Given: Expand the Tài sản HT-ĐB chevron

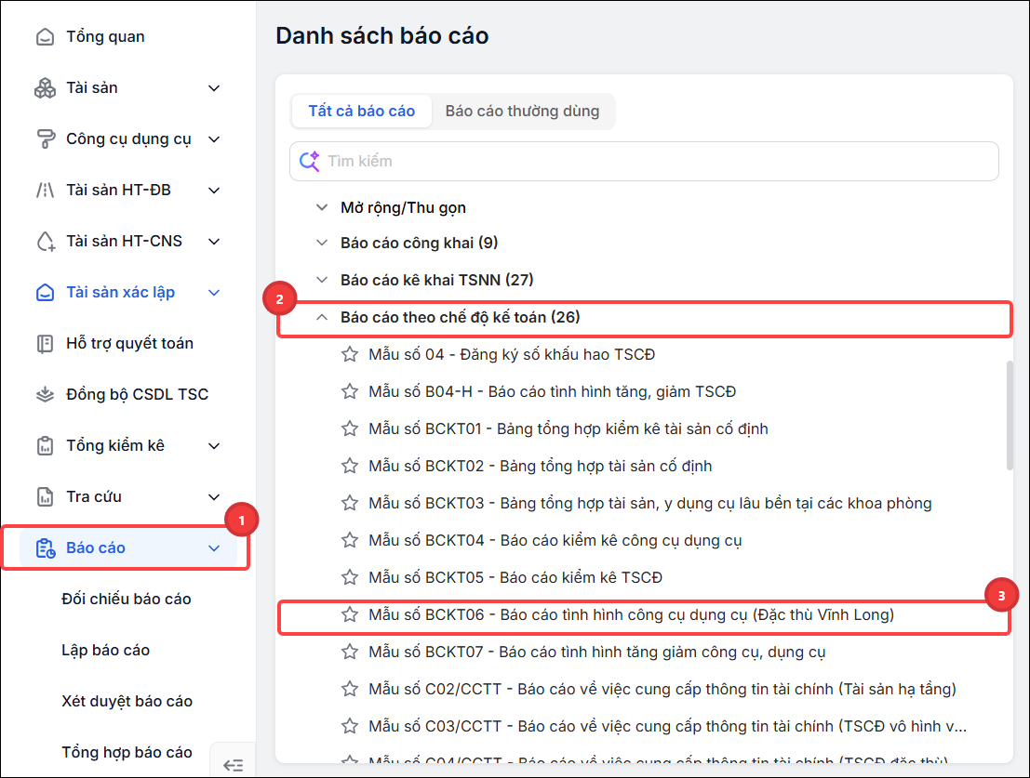Looking at the screenshot, I should [x=214, y=191].
